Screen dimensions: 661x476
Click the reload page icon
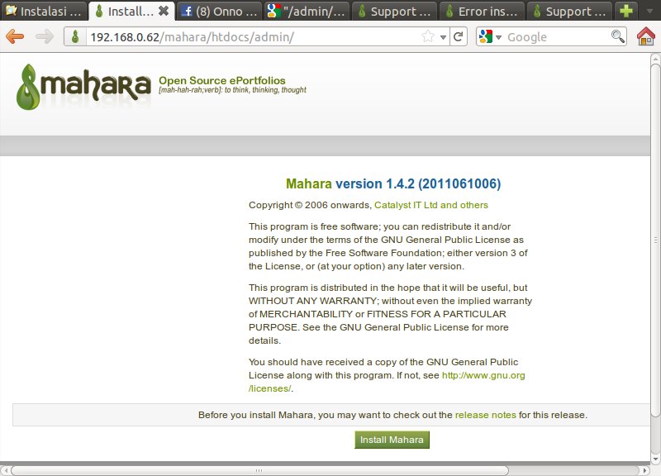coord(459,36)
